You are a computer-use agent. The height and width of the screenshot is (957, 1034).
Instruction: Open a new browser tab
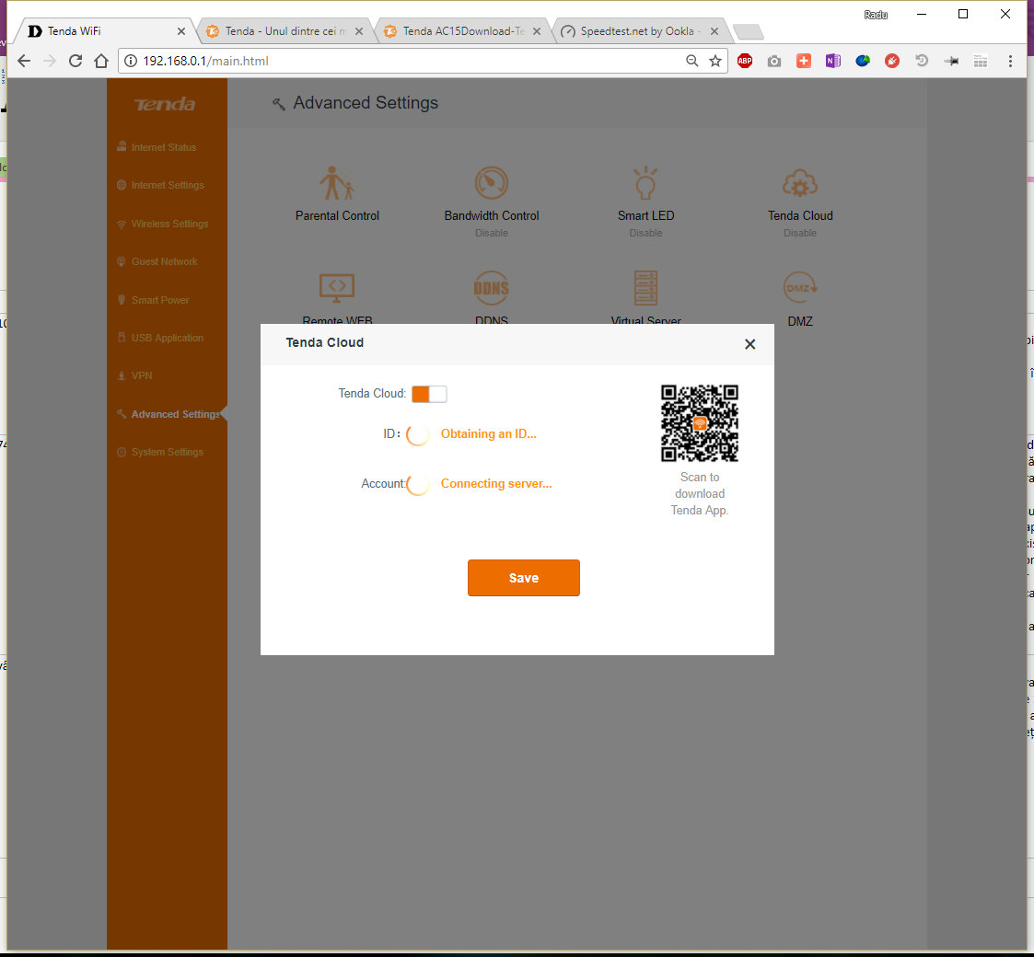pos(748,31)
